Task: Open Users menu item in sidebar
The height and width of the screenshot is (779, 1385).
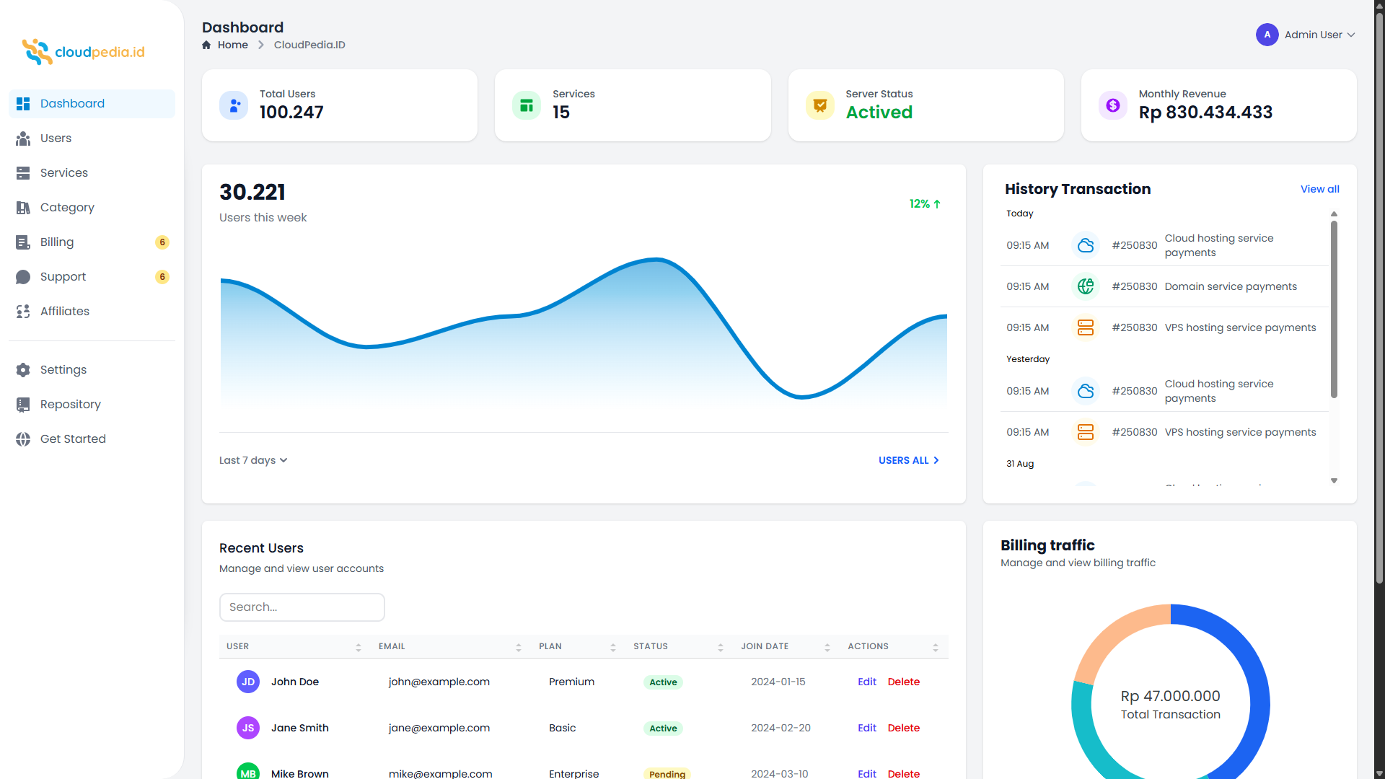Action: [92, 138]
